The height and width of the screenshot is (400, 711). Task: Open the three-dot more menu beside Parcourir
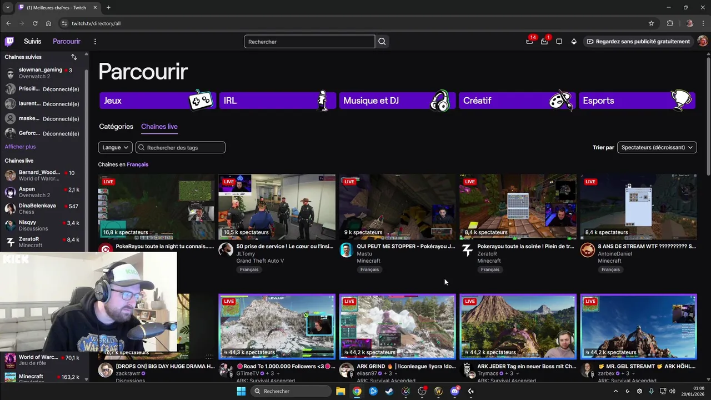click(95, 41)
